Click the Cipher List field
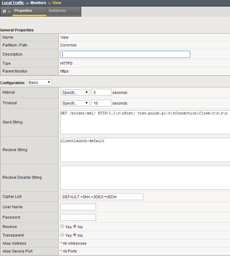230x256 pixels. click(102, 197)
